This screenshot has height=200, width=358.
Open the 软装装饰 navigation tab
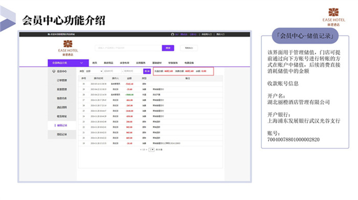click(173, 63)
